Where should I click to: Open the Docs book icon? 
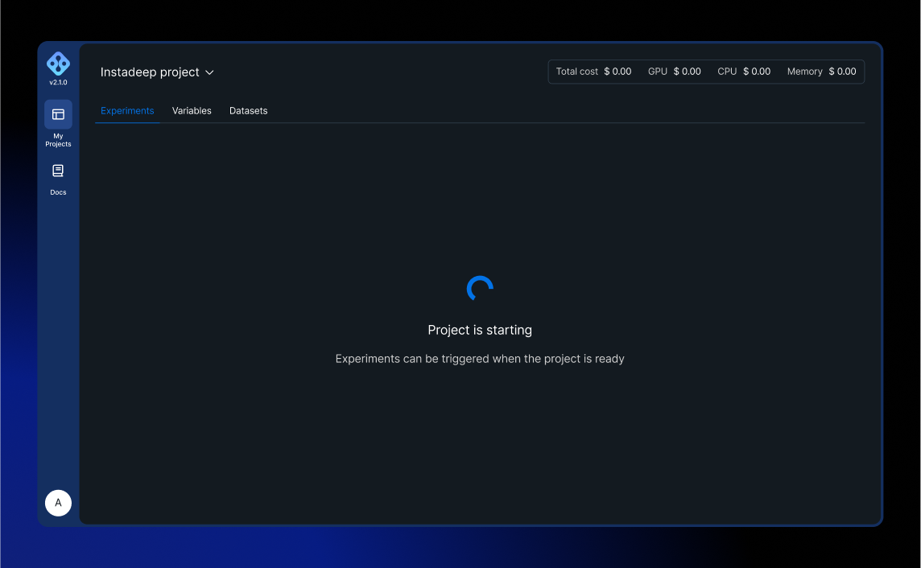pyautogui.click(x=58, y=171)
